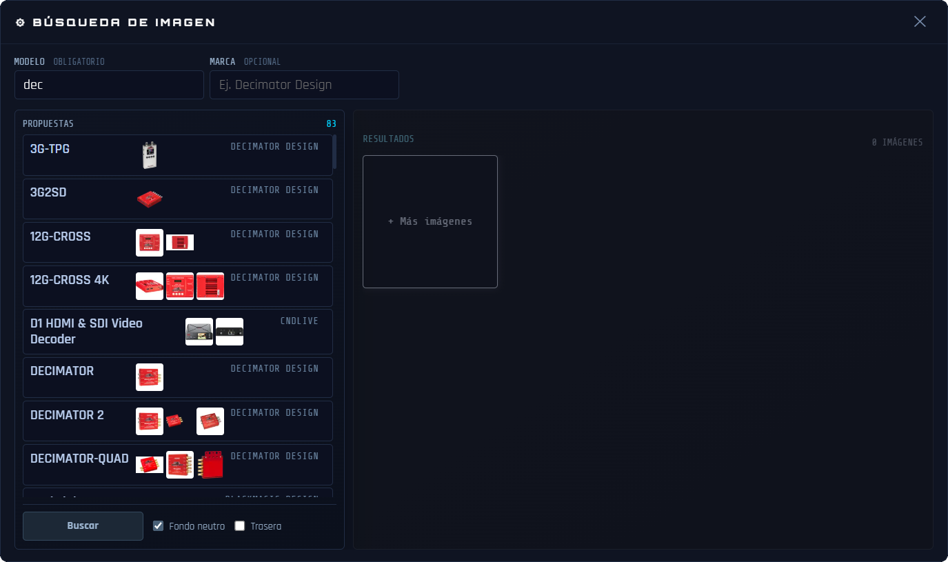Viewport: 948px width, 562px height.
Task: Focus the Marca optional input field
Action: point(304,85)
